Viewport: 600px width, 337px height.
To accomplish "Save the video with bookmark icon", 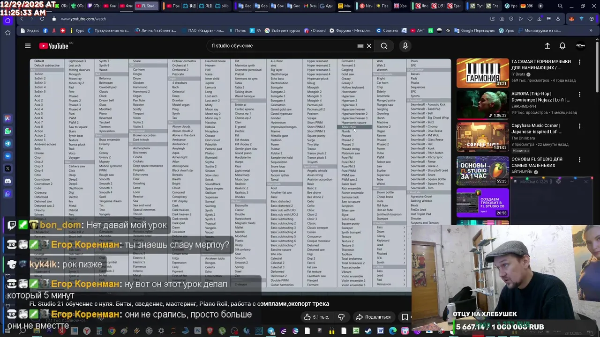I will [405, 317].
